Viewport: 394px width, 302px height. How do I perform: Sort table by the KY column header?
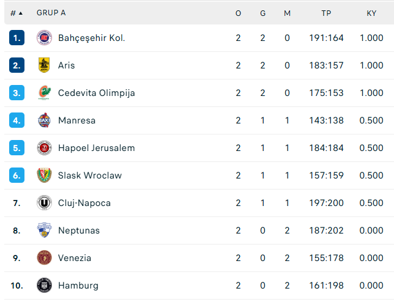(371, 13)
